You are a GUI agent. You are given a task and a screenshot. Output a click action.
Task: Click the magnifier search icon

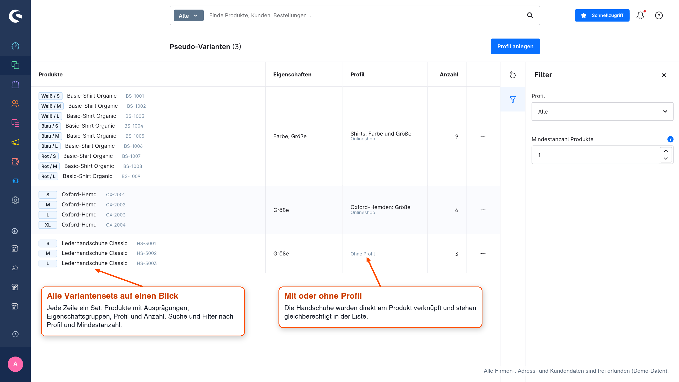tap(530, 15)
